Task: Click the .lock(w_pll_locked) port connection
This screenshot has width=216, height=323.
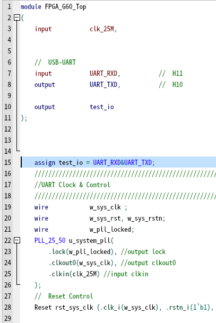Action: 81,251
